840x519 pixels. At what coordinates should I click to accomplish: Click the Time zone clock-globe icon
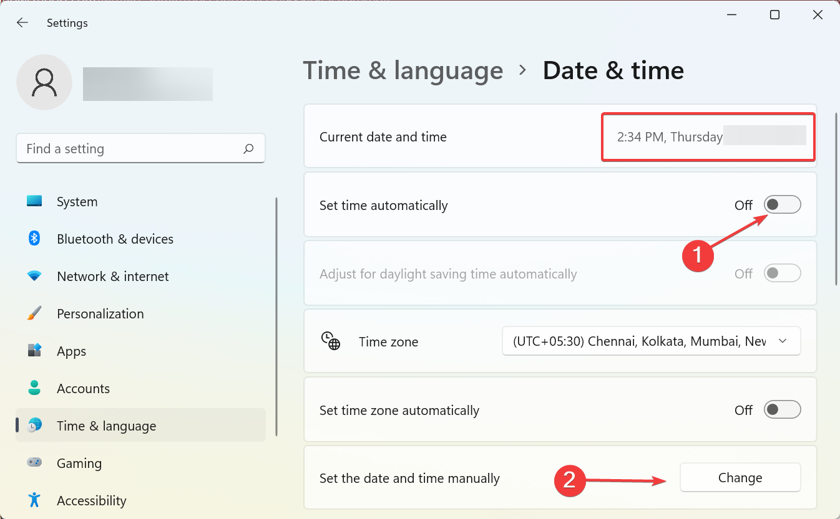(x=331, y=341)
